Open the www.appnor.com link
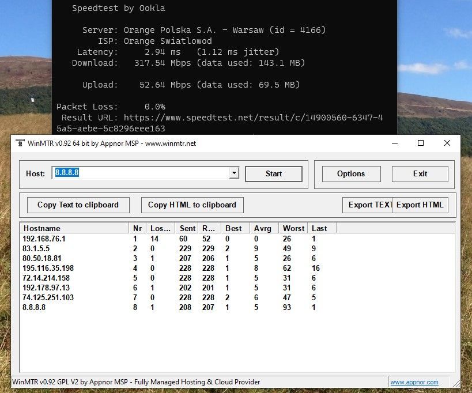Image resolution: width=472 pixels, height=393 pixels. (414, 382)
